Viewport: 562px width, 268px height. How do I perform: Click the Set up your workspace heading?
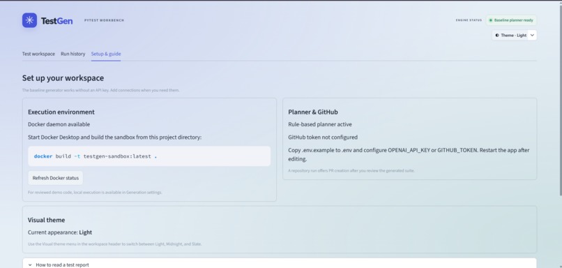coord(63,78)
